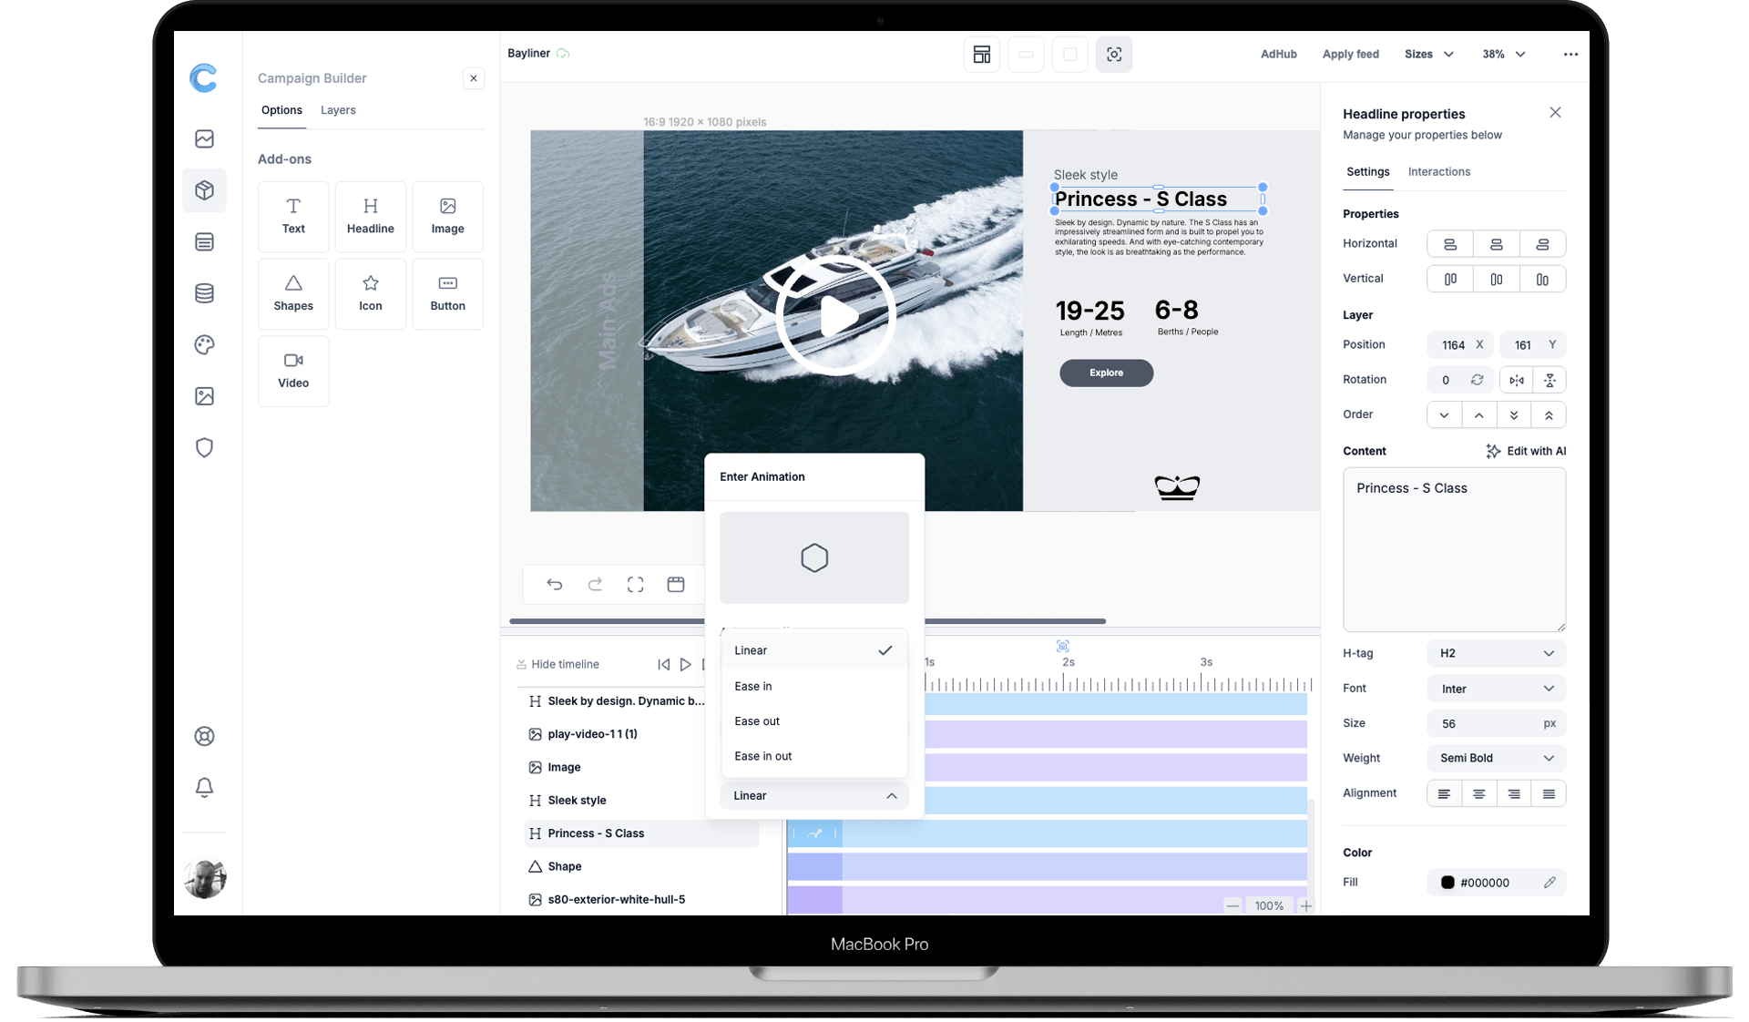
Task: Add a Video element from Add-ons
Action: tap(293, 371)
